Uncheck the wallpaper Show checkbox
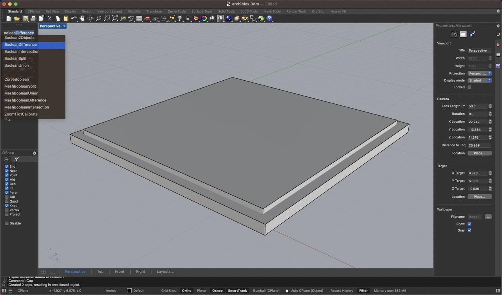 click(x=469, y=224)
